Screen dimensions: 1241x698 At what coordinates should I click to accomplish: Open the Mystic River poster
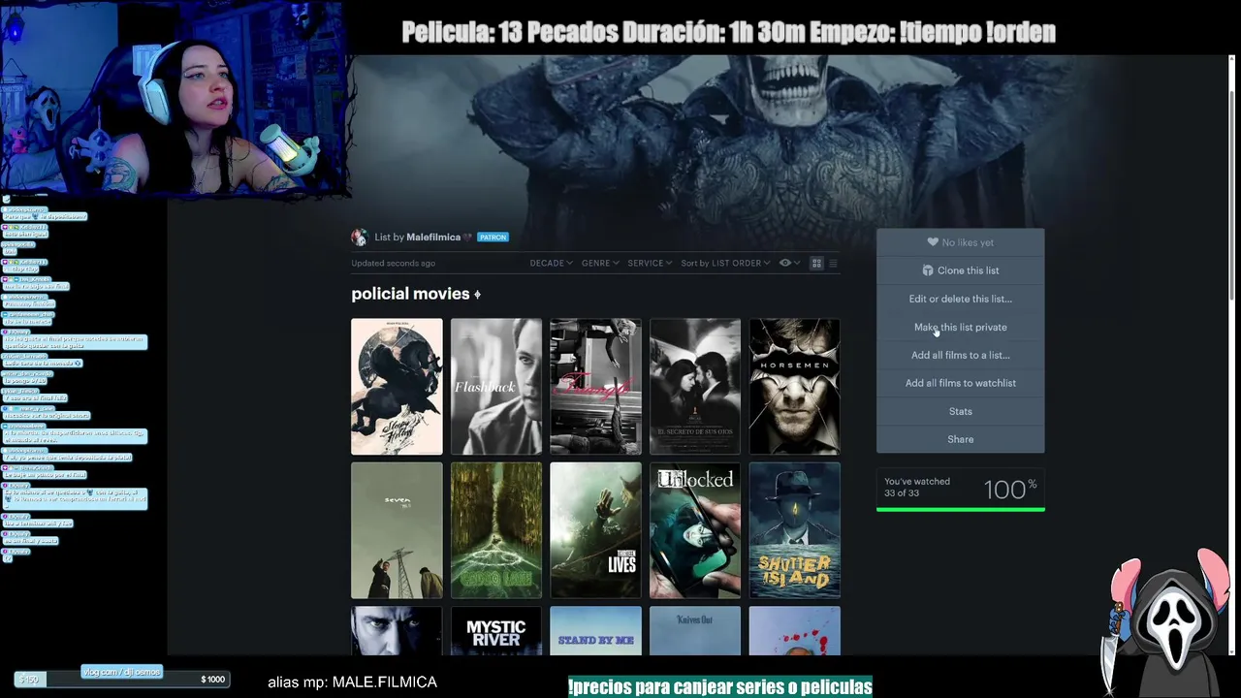[496, 631]
